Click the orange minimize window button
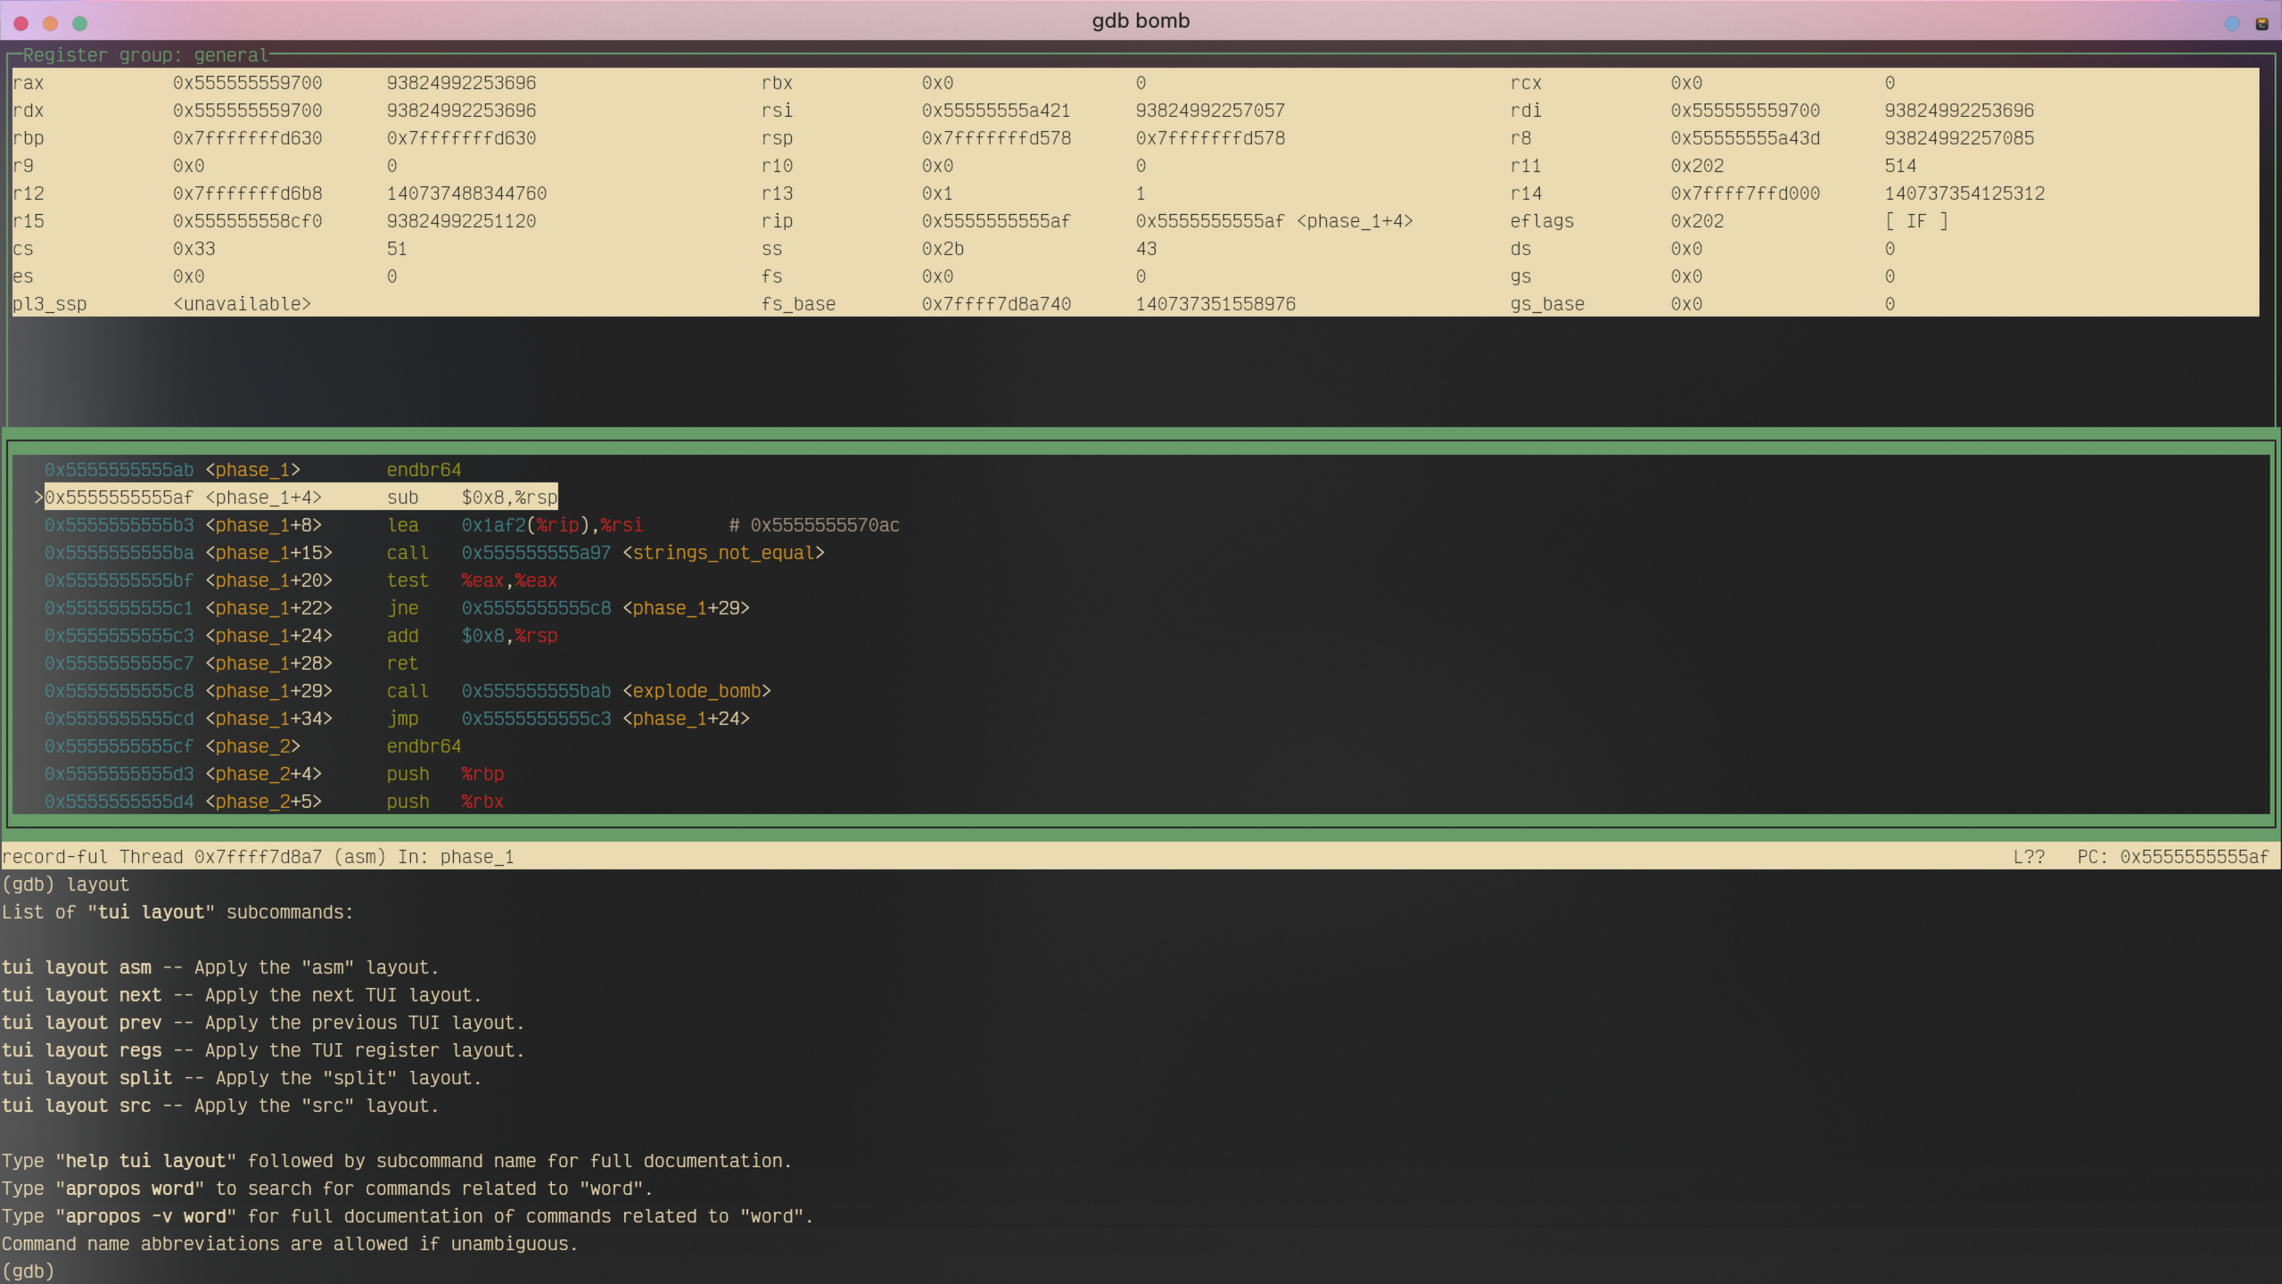2282x1284 pixels. pos(51,24)
